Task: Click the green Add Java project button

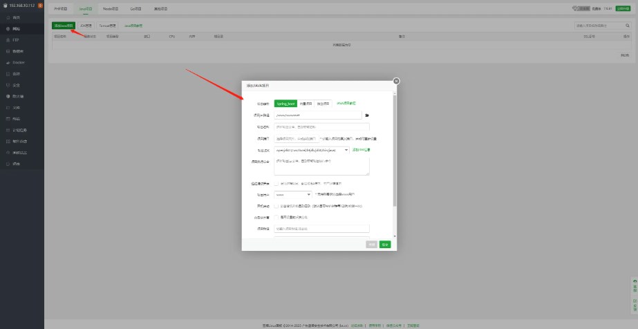Action: coord(64,25)
